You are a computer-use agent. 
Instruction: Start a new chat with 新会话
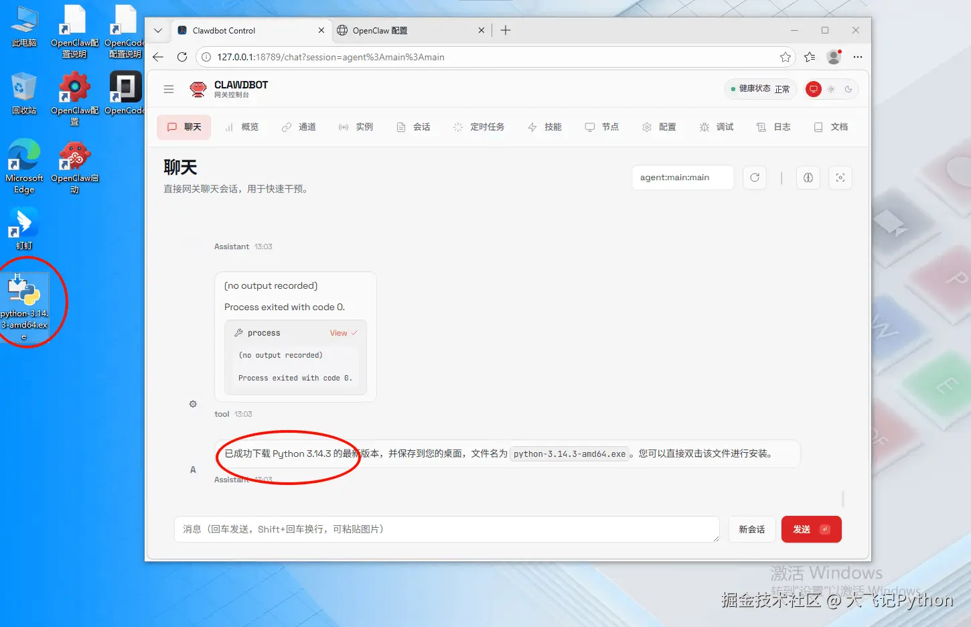pos(751,529)
